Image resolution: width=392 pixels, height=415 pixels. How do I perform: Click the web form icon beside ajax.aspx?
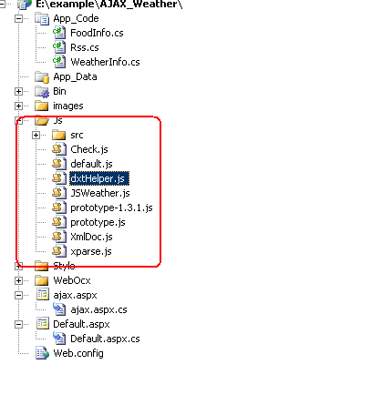tap(43, 295)
